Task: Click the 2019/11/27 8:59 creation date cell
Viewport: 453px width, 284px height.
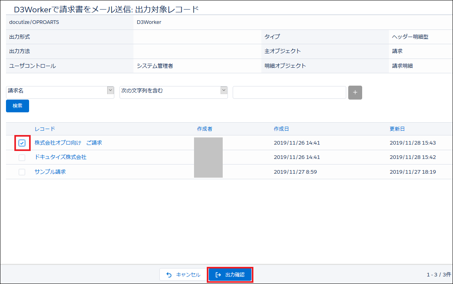Action: (x=295, y=172)
